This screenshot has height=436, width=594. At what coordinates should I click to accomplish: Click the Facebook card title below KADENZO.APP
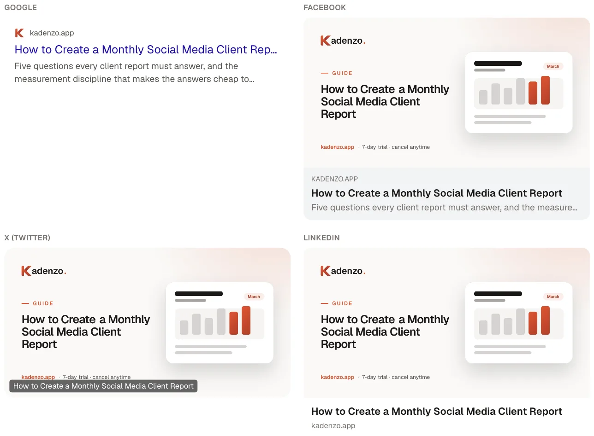coord(437,193)
